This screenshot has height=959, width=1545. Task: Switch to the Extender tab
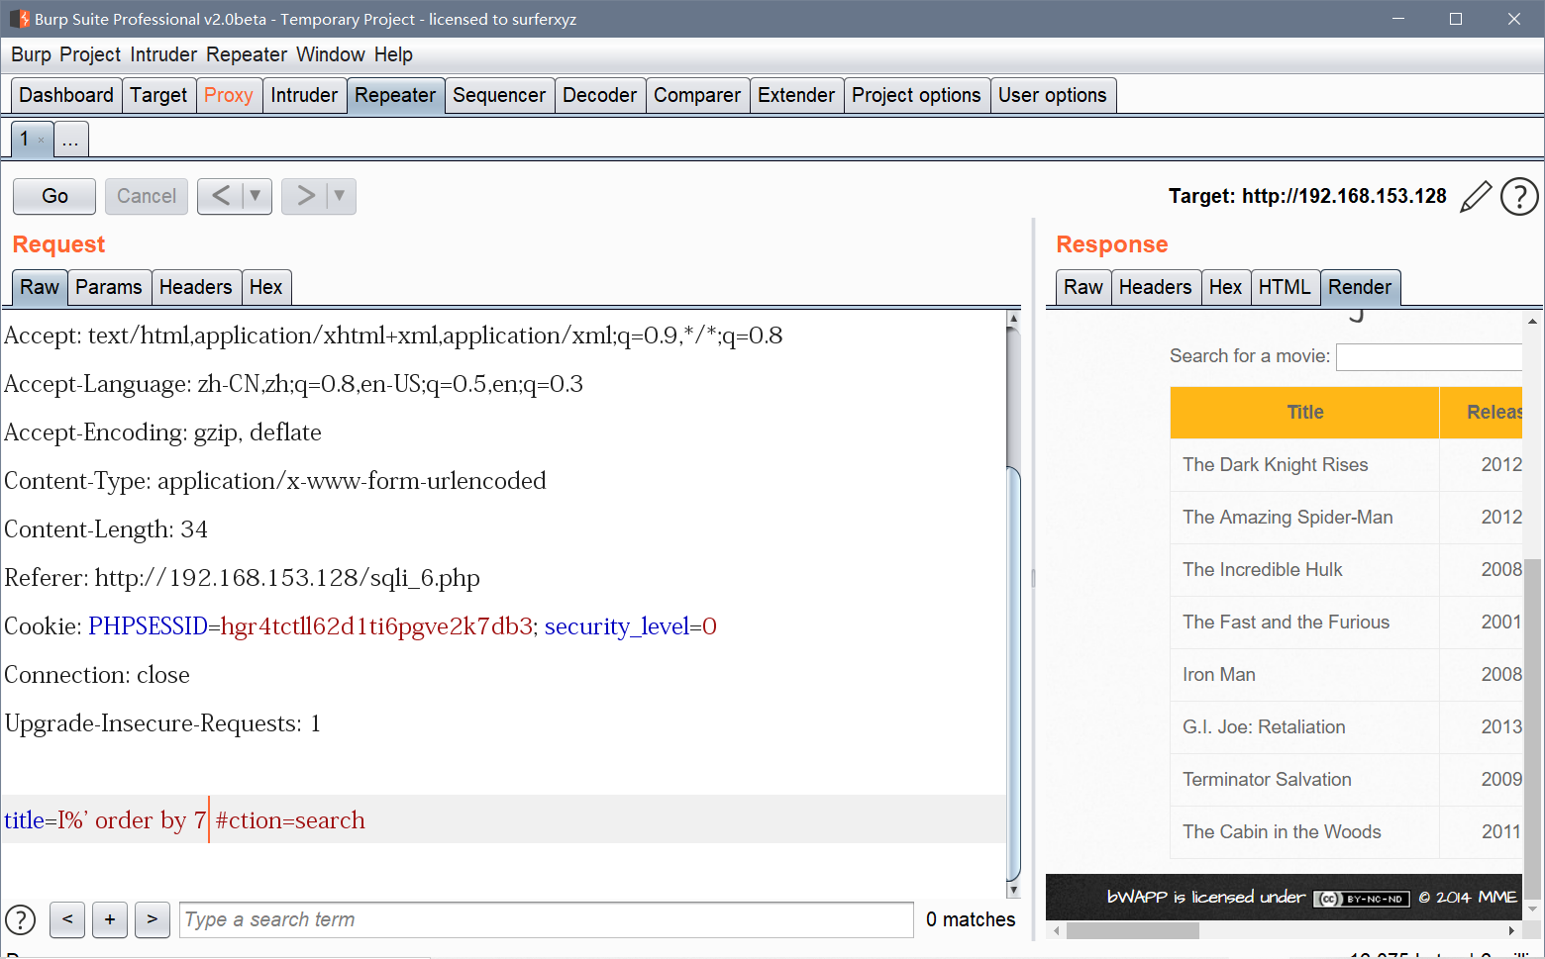point(796,95)
